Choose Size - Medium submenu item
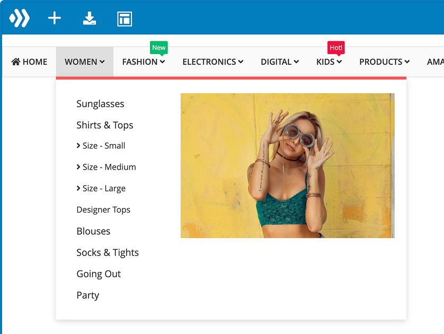444x334 pixels. tap(109, 167)
